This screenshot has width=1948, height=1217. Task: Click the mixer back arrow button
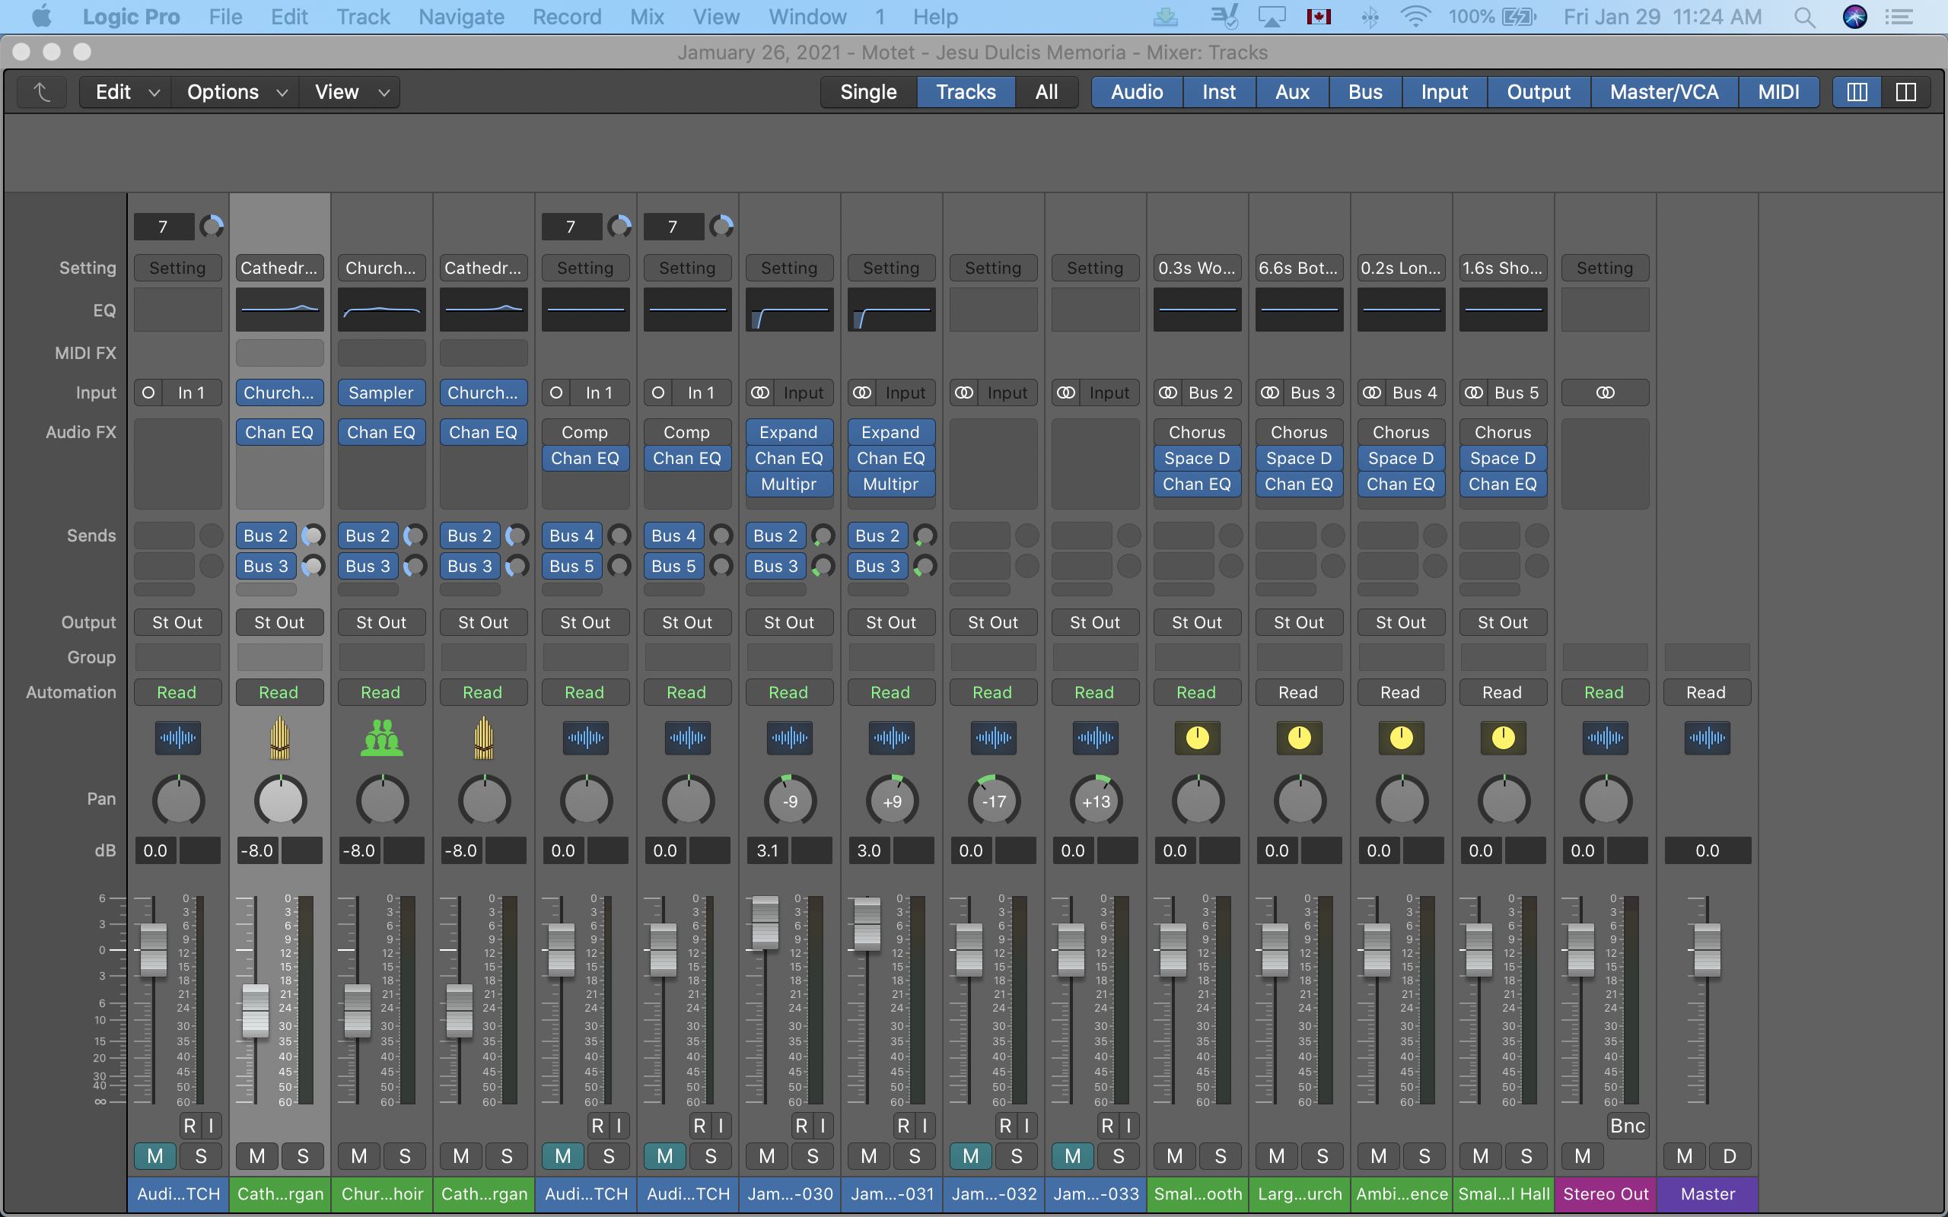pyautogui.click(x=42, y=92)
